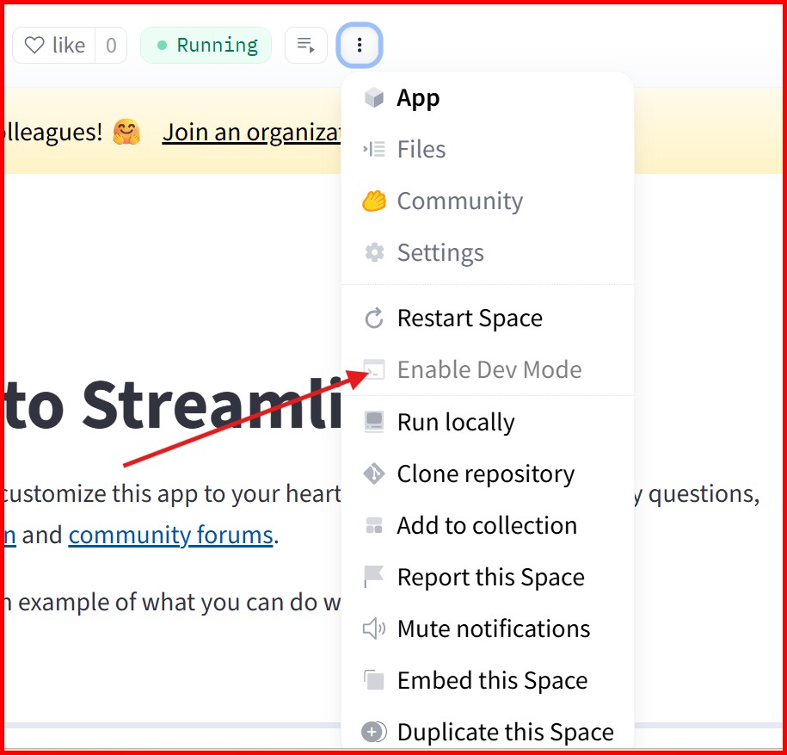Toggle the three-dot more options menu
Viewport: 787px width, 755px height.
(360, 46)
